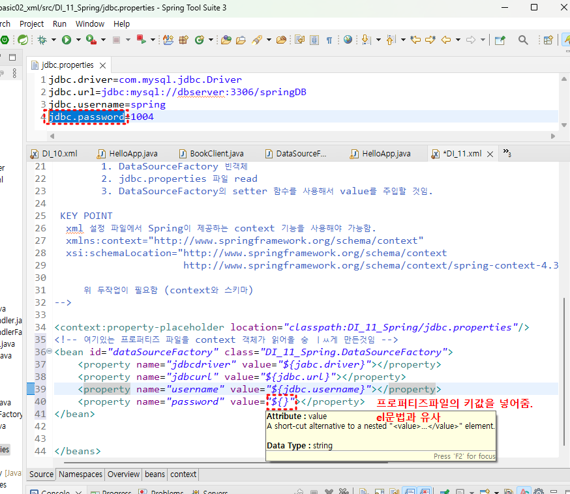570x494 pixels.
Task: Toggle Show Whitespace Characters pilcrow icon
Action: pyautogui.click(x=329, y=40)
